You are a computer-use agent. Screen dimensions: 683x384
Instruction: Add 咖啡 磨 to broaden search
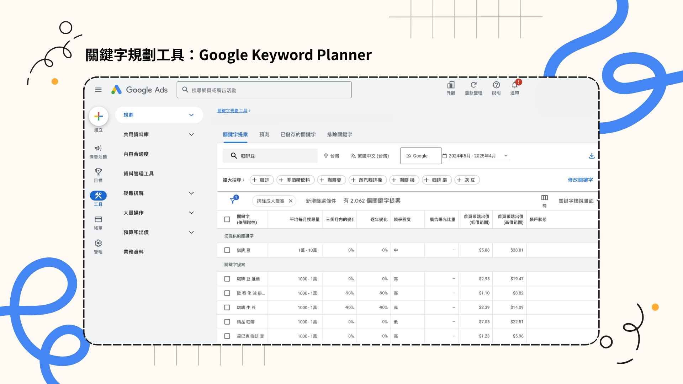coord(437,180)
